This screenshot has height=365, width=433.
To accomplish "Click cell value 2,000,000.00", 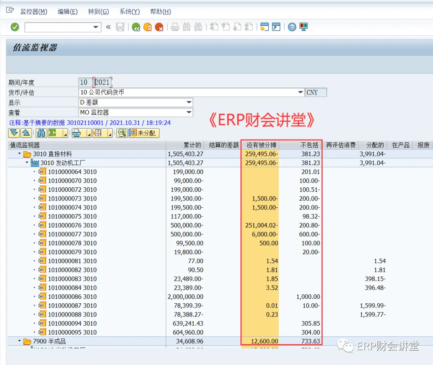I will tap(186, 296).
